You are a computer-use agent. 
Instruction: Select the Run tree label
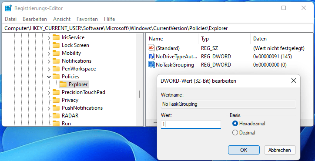66,124
